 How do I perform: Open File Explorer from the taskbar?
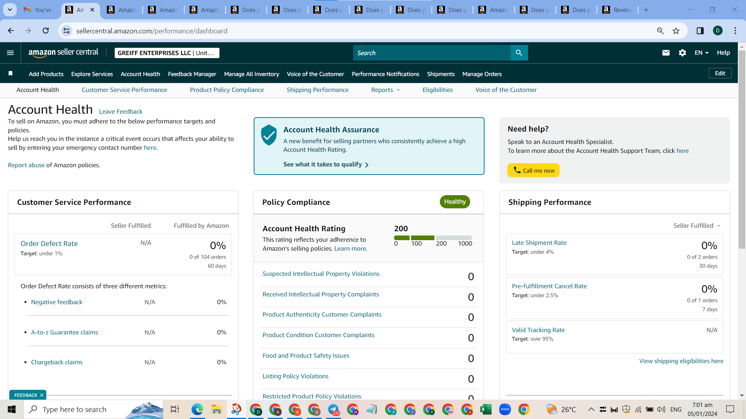[216, 409]
